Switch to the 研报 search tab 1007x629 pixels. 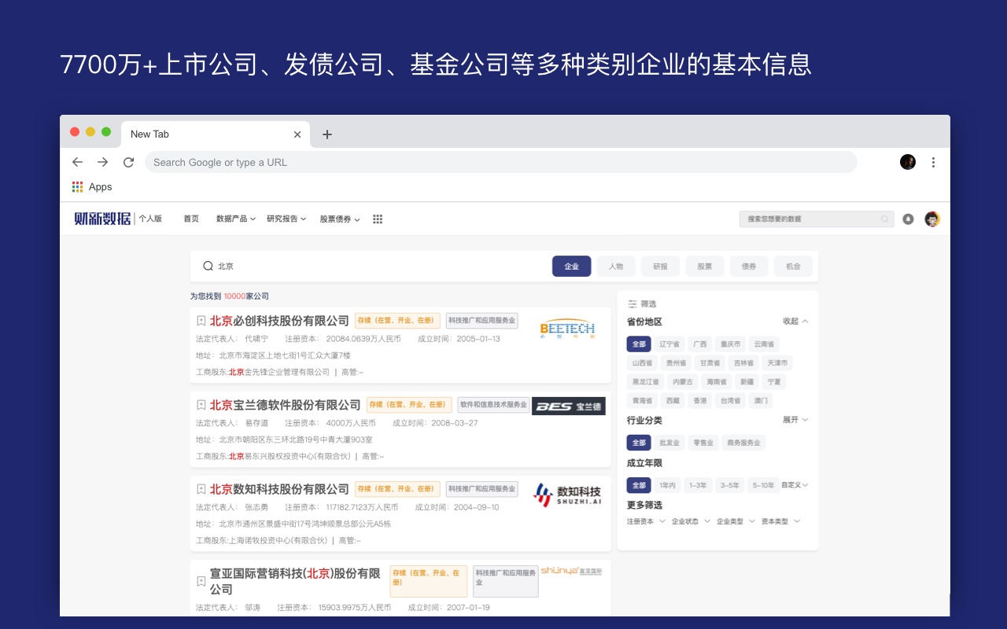[x=660, y=267]
